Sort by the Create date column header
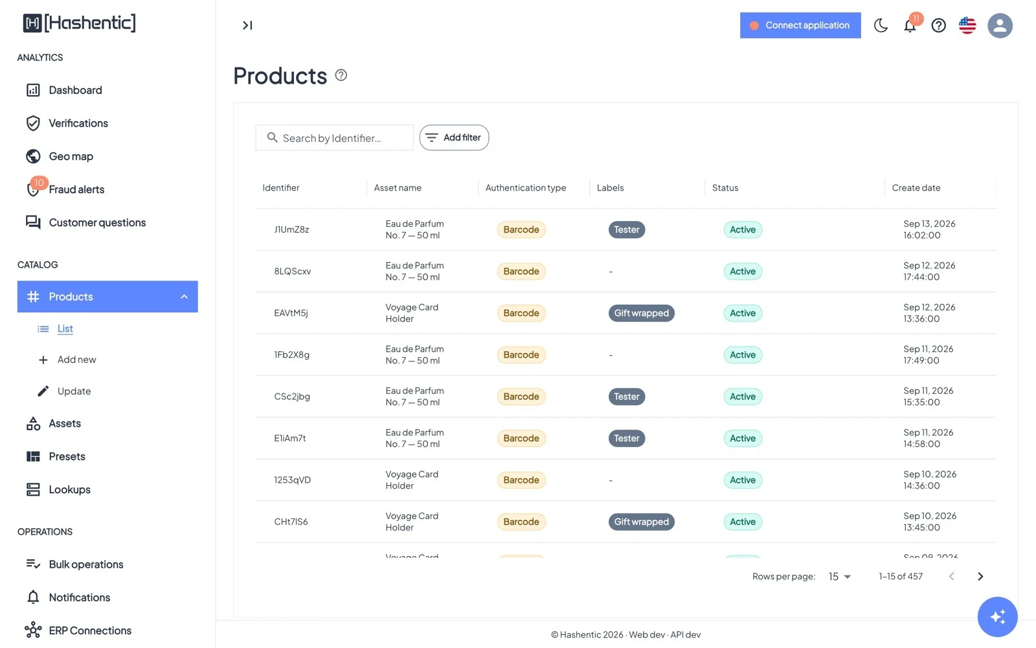The width and height of the screenshot is (1036, 648). [916, 188]
